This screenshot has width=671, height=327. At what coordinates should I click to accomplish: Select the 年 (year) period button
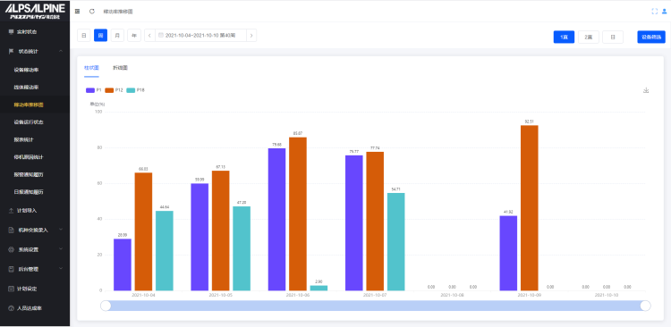[x=134, y=36]
